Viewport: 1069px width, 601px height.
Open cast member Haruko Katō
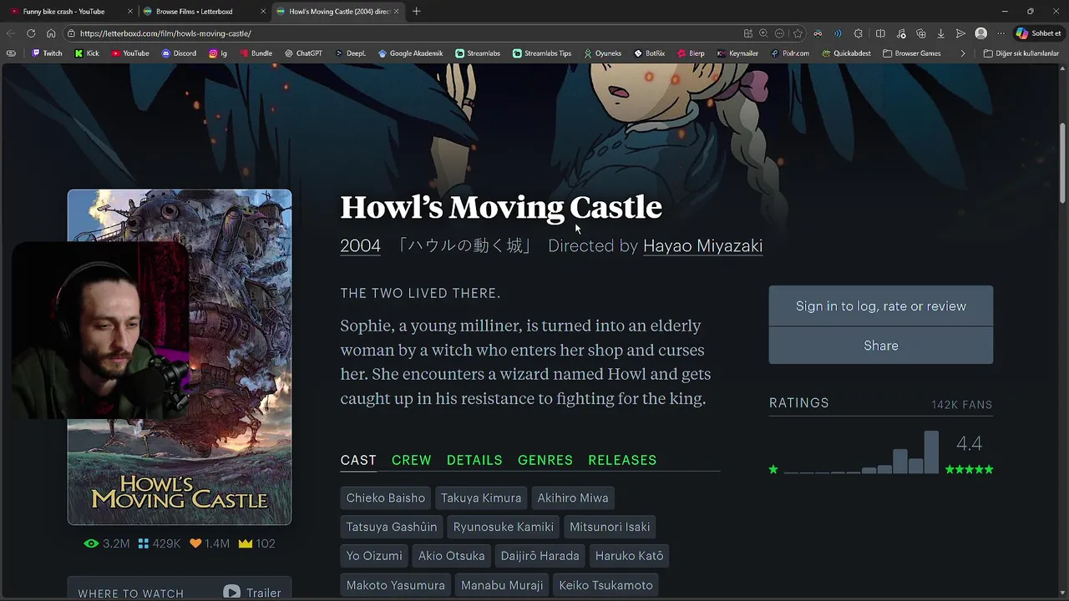coord(630,556)
